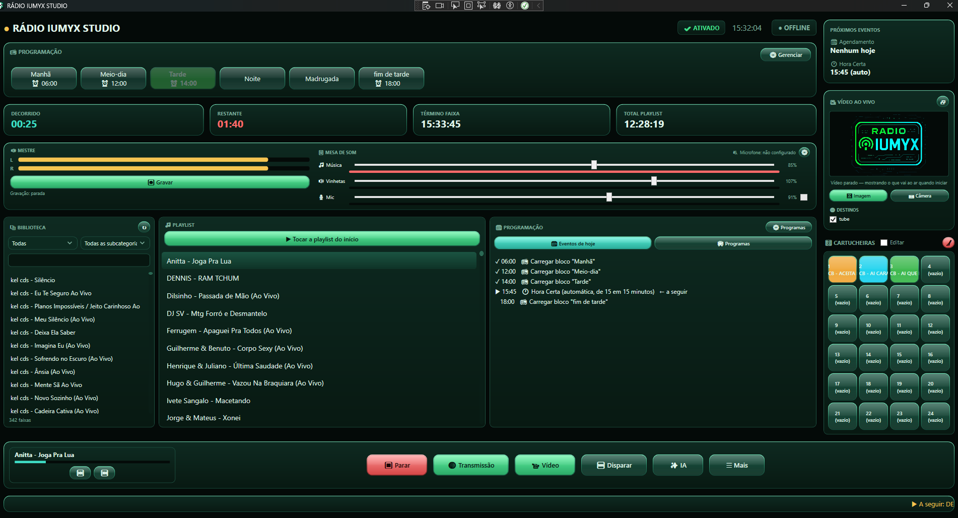Click Tocar a playlist do início

(322, 239)
